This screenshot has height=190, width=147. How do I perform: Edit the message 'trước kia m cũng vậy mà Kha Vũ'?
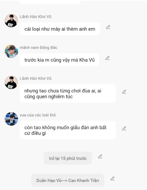tap(107, 58)
